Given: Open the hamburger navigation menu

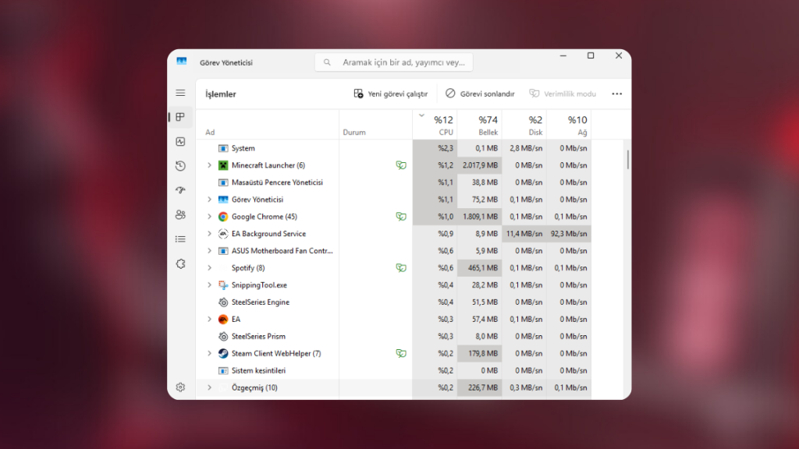Looking at the screenshot, I should pyautogui.click(x=180, y=93).
